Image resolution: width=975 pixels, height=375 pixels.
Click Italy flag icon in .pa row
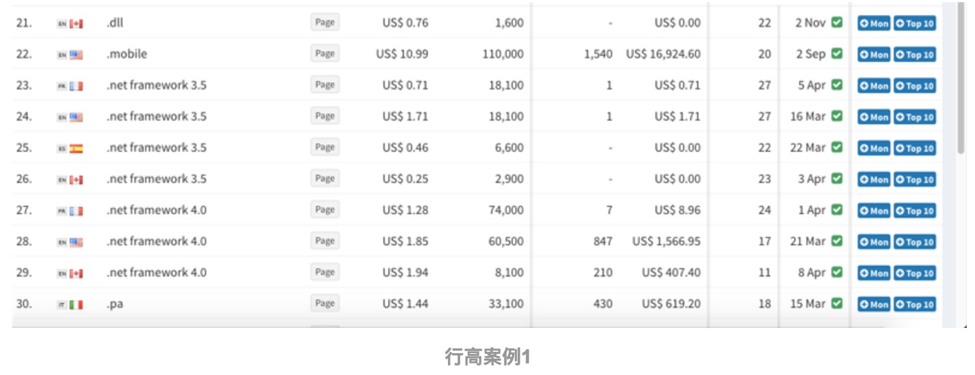[x=76, y=305]
